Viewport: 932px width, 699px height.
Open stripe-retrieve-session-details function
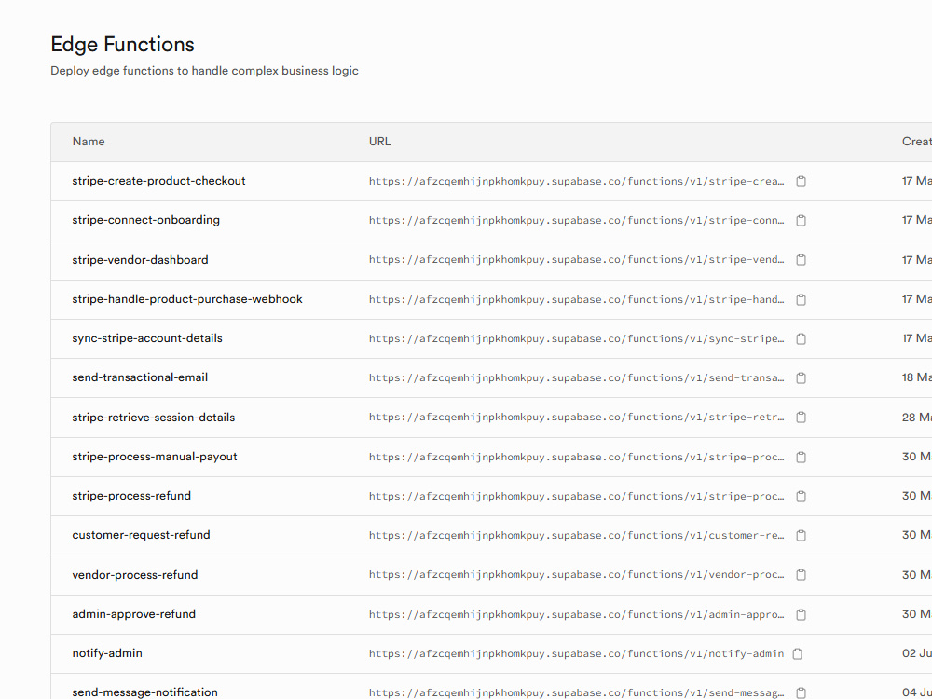pos(154,418)
